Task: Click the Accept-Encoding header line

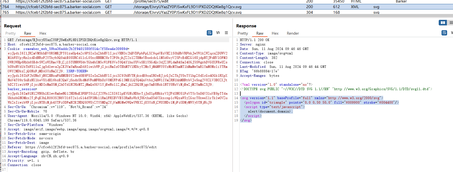Action: (x=41, y=152)
